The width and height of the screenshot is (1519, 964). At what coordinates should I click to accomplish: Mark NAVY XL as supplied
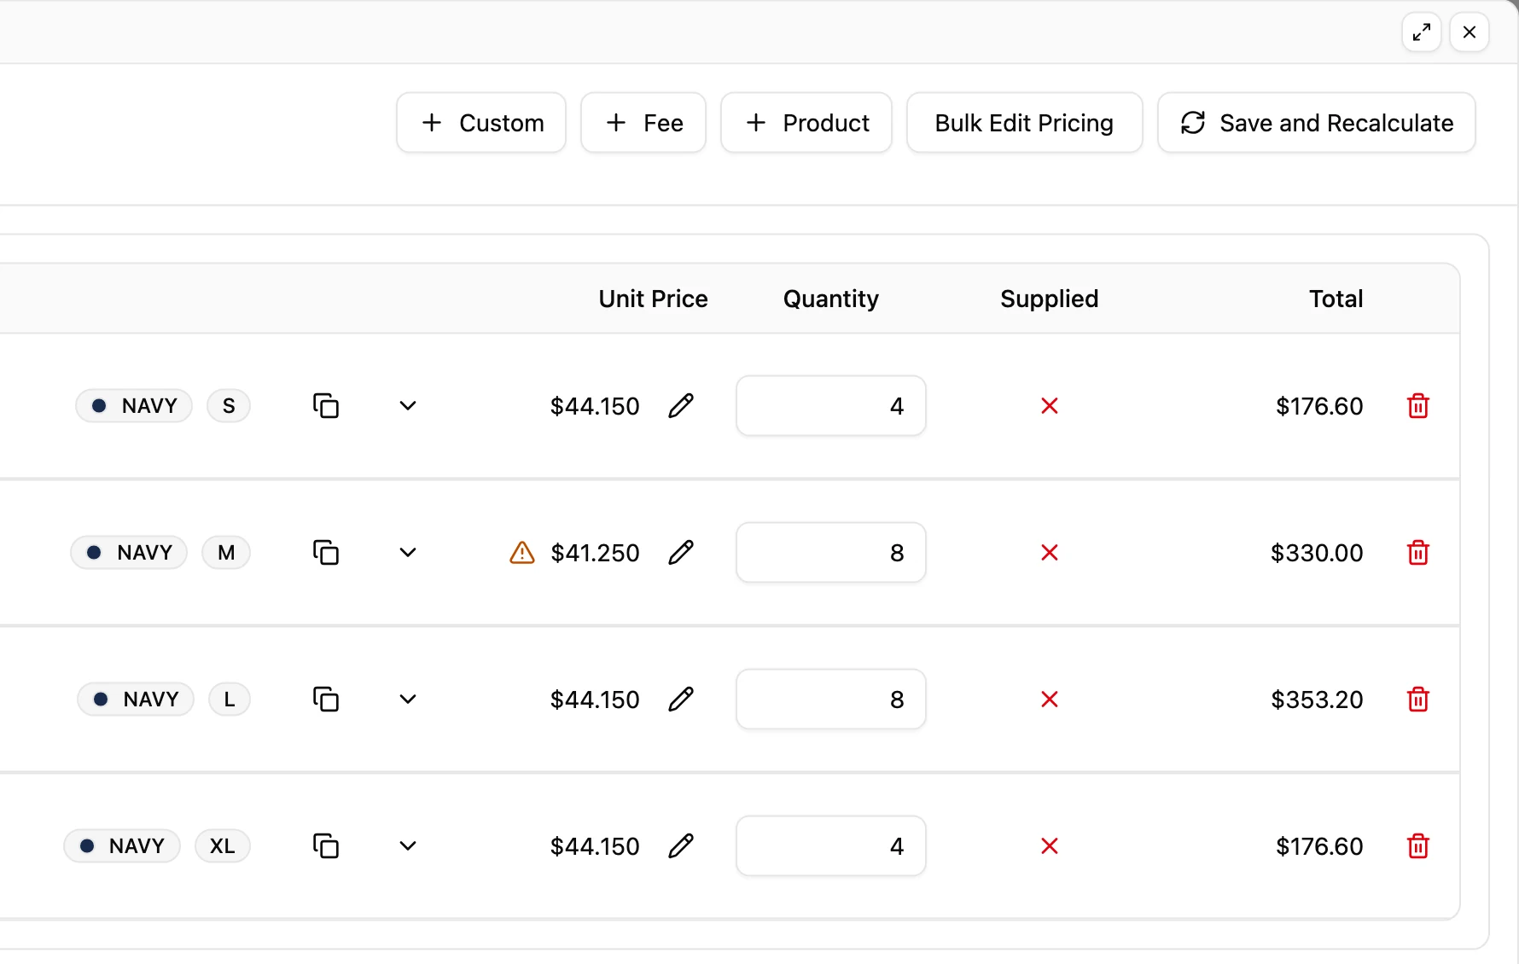(x=1050, y=846)
